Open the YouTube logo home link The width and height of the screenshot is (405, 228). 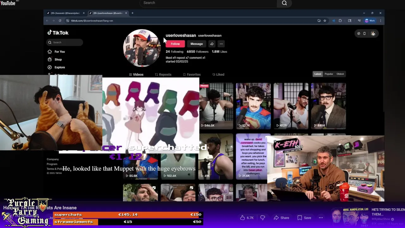tap(8, 3)
